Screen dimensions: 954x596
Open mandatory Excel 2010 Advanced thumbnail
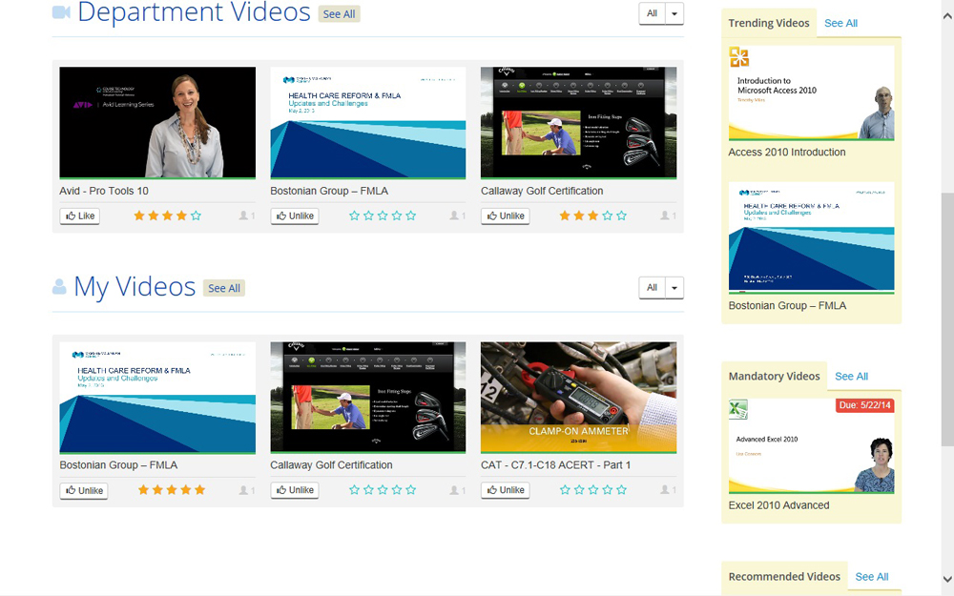point(812,445)
